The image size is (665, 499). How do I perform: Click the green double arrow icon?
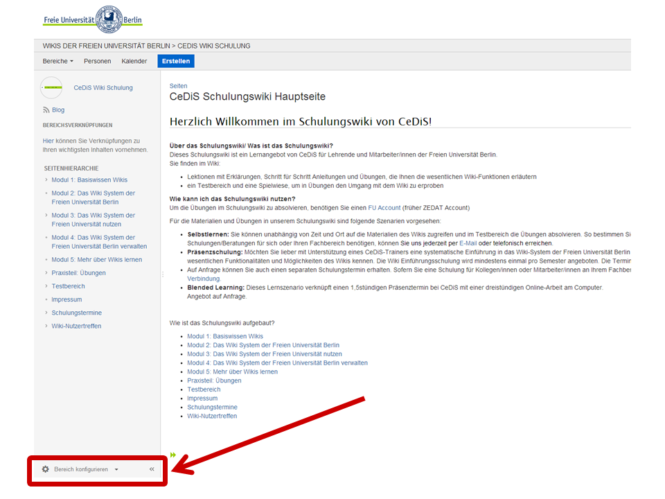[173, 455]
